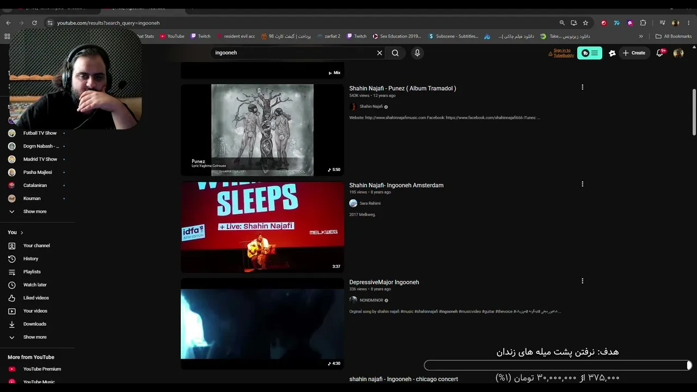Open more options for DepressiveMajor Ingooneh

point(582,281)
